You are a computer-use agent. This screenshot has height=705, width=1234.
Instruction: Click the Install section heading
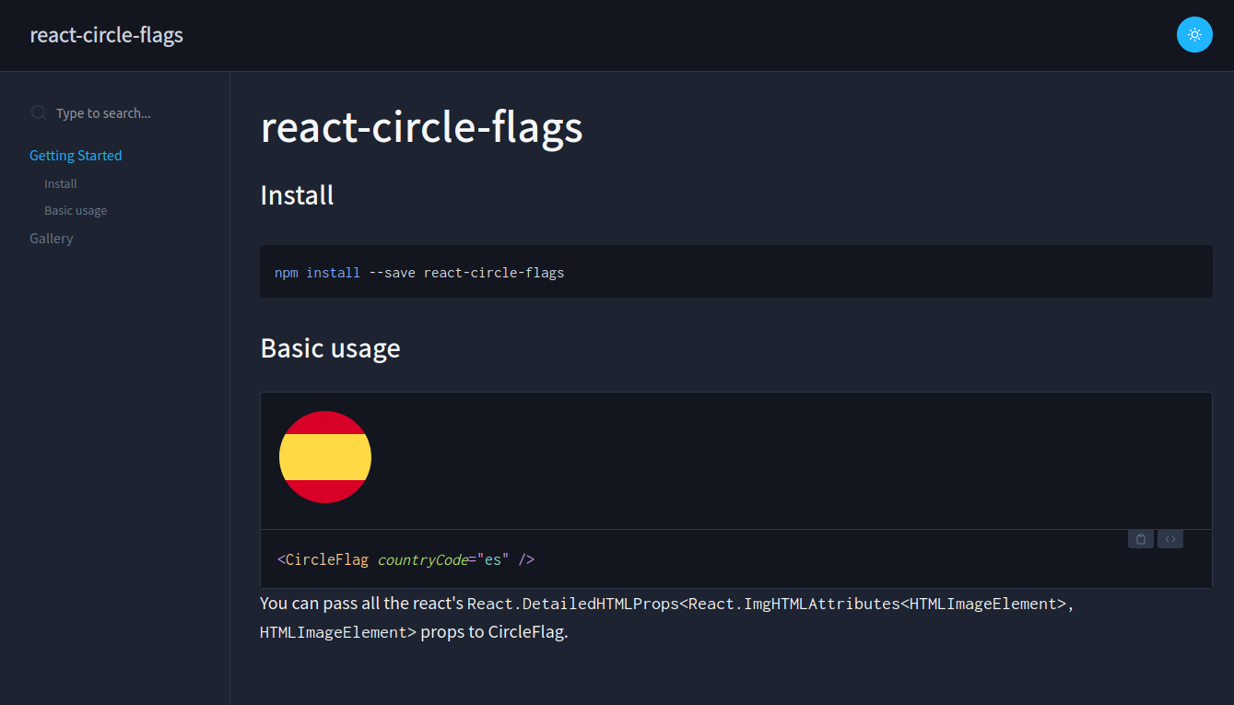(x=297, y=195)
